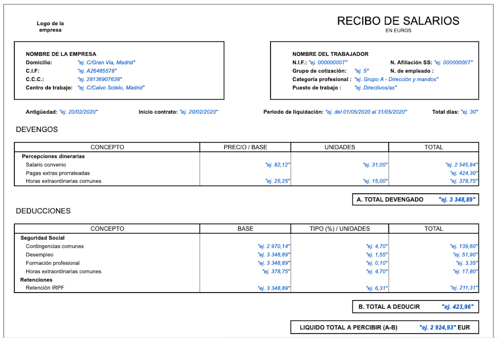Click 'UNIDADES' column header in Devengos table
498x338 pixels.
340,147
